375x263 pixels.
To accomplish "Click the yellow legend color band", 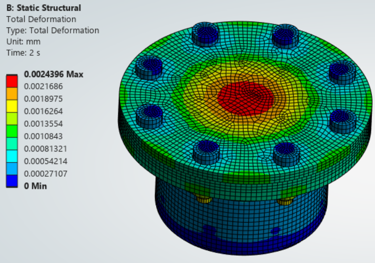I will [x=12, y=106].
